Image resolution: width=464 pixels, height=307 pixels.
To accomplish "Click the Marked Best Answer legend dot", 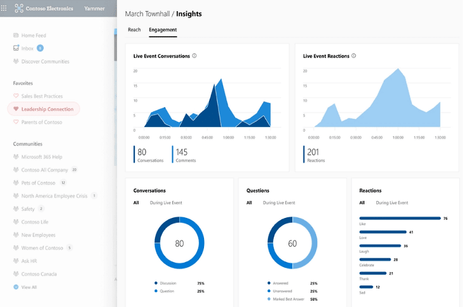I will click(269, 299).
